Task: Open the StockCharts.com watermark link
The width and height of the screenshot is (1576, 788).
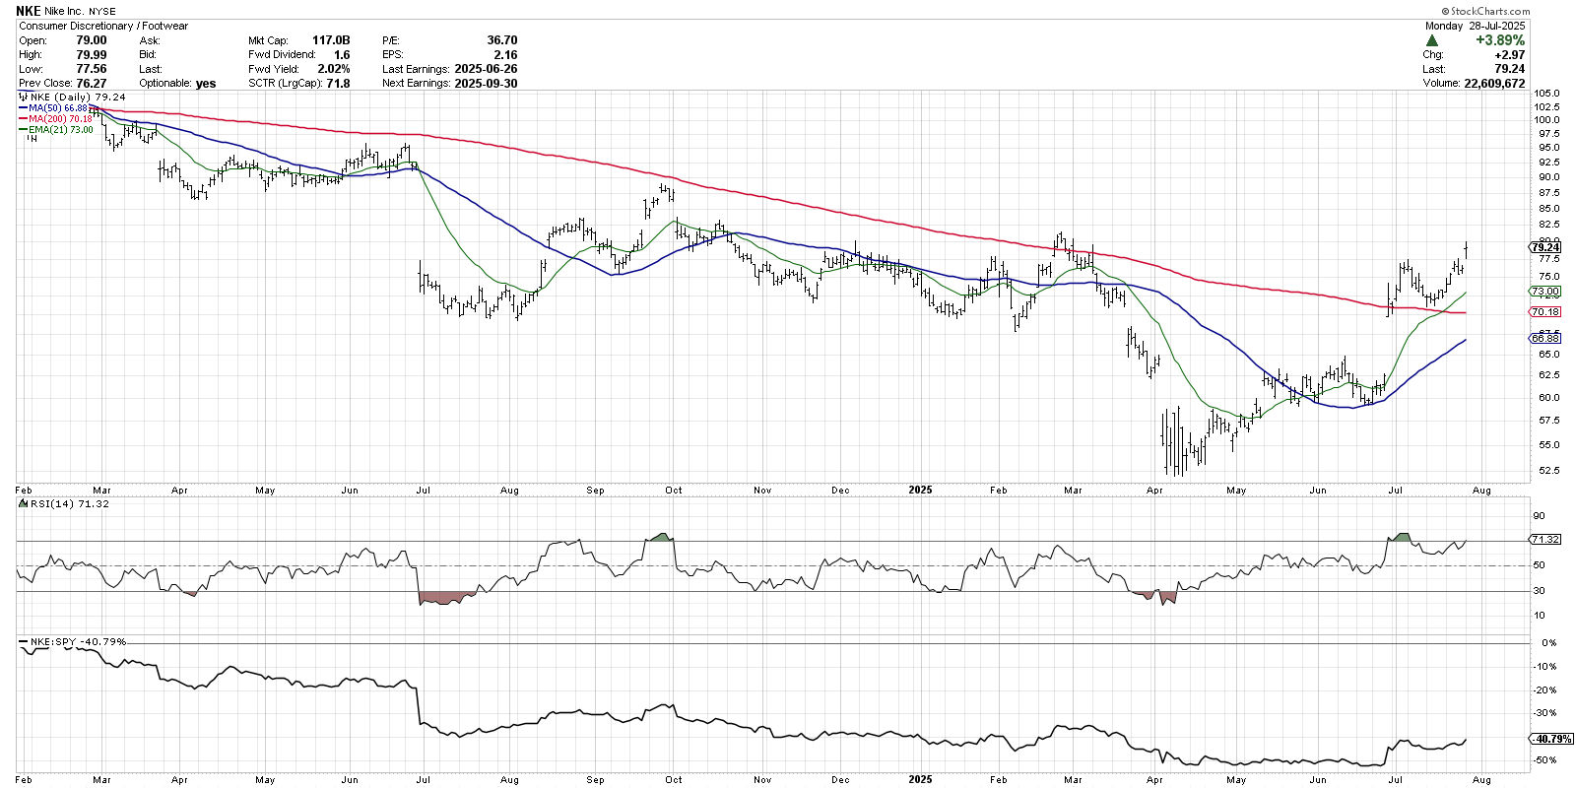Action: point(1485,11)
